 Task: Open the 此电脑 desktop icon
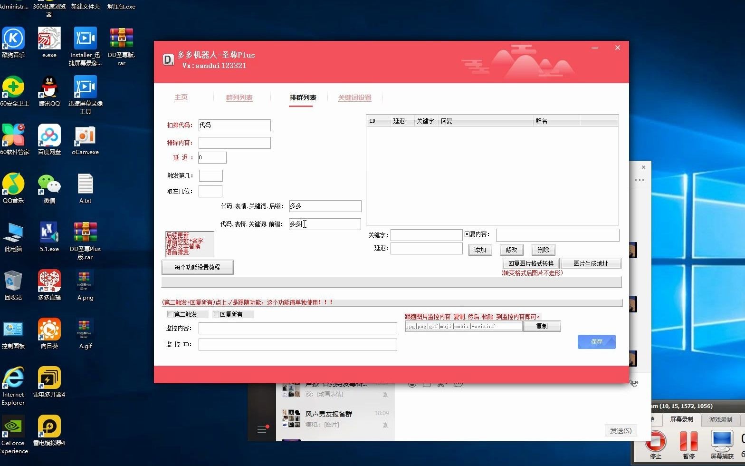(x=13, y=236)
